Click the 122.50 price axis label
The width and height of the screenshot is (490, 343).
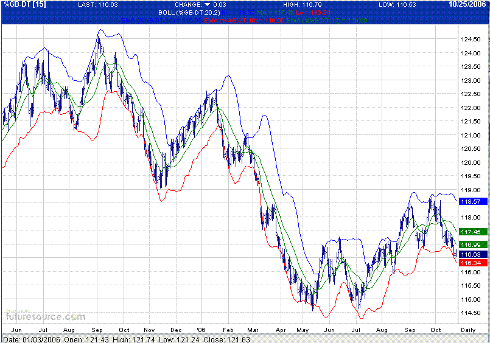pos(471,94)
